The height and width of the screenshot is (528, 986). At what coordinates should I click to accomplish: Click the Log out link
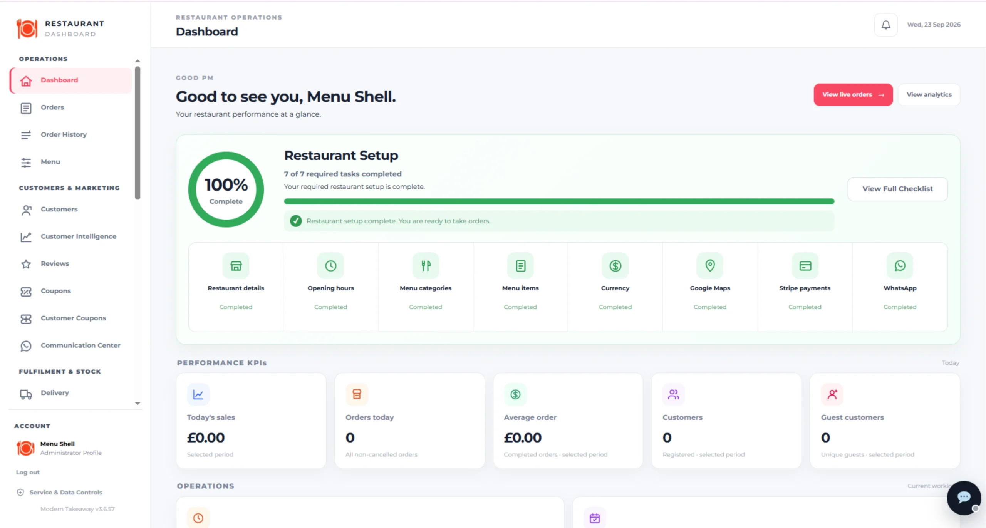click(28, 472)
